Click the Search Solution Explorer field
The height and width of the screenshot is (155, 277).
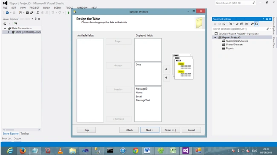239,29
